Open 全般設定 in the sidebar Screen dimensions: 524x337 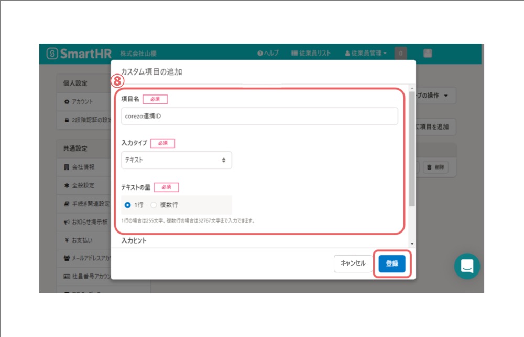pyautogui.click(x=83, y=185)
